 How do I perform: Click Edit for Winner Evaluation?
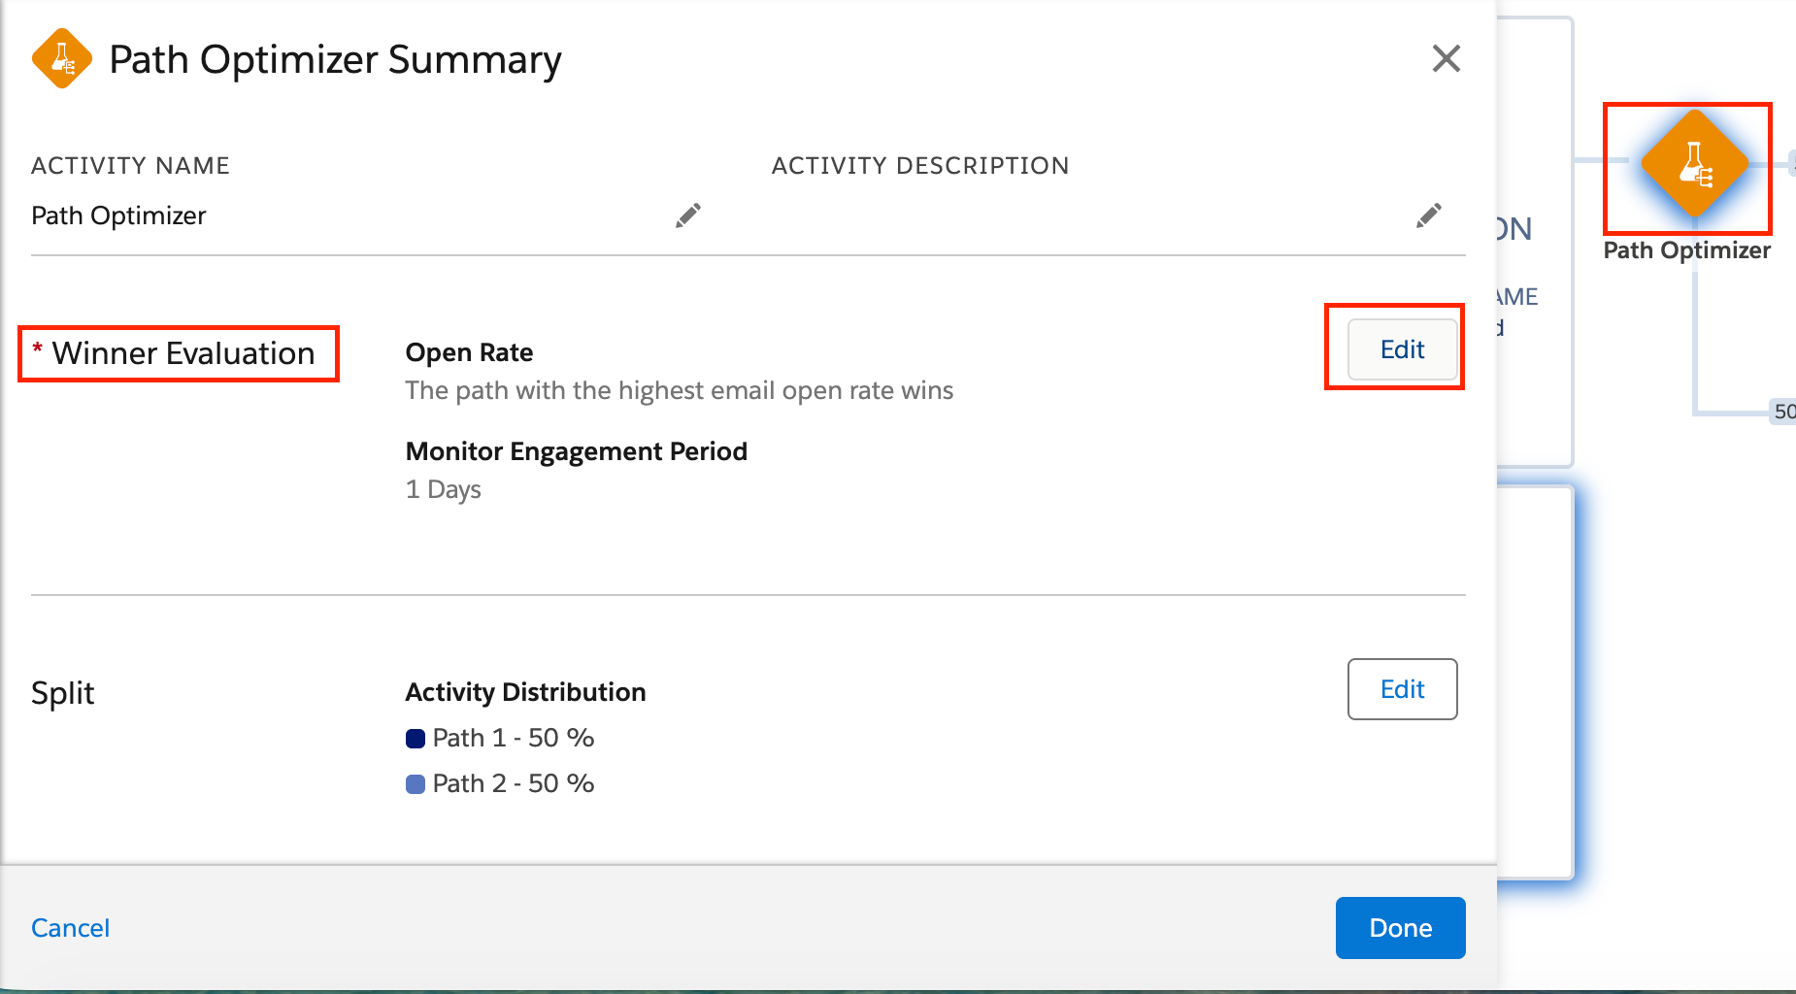(x=1402, y=349)
